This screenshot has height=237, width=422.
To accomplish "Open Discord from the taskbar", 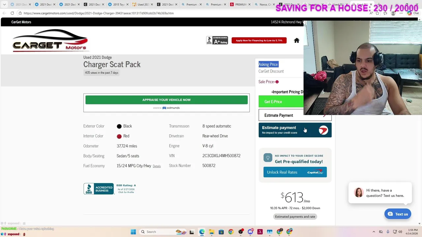I will tap(250, 232).
